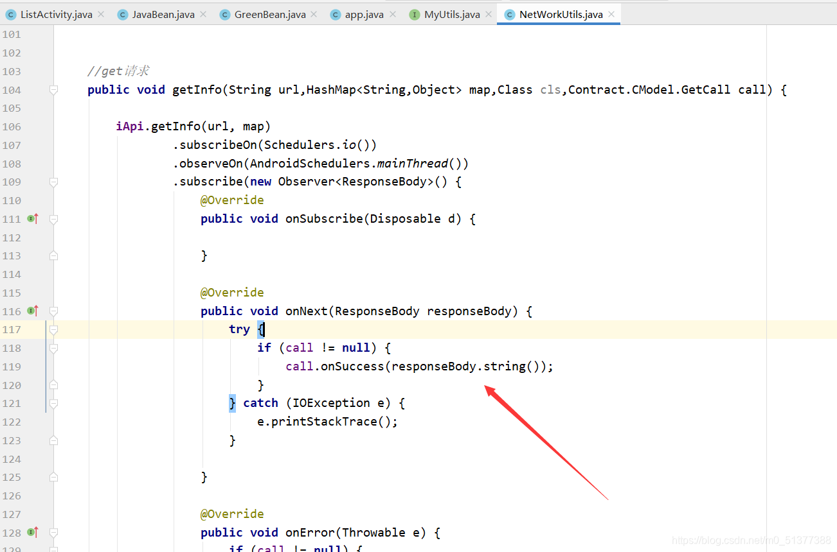Click 'Throwable' parameter type on line 128
The width and height of the screenshot is (837, 552).
373,532
